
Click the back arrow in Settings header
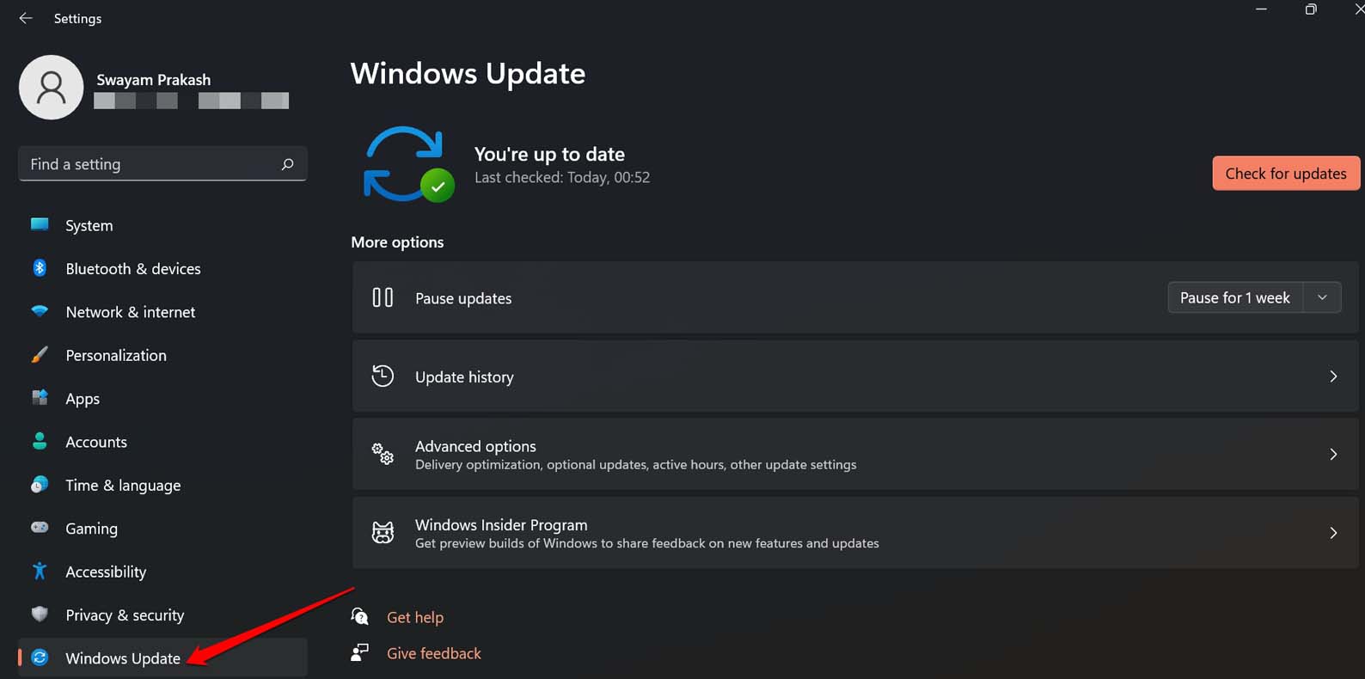26,18
